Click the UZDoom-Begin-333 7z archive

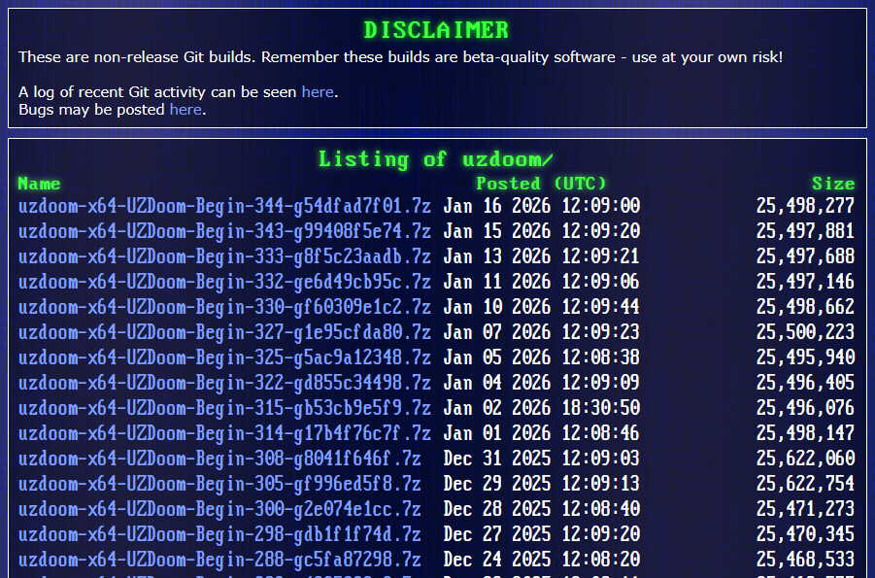pyautogui.click(x=224, y=256)
